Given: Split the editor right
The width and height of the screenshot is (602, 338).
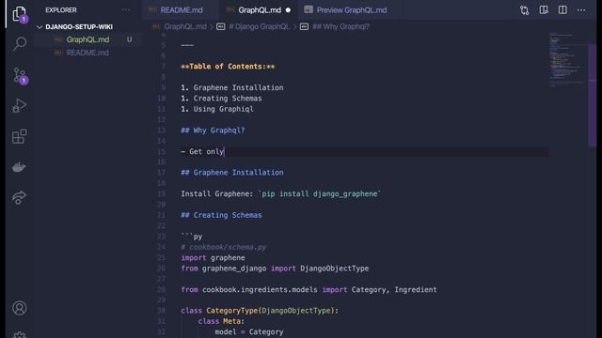Looking at the screenshot, I should click(562, 10).
